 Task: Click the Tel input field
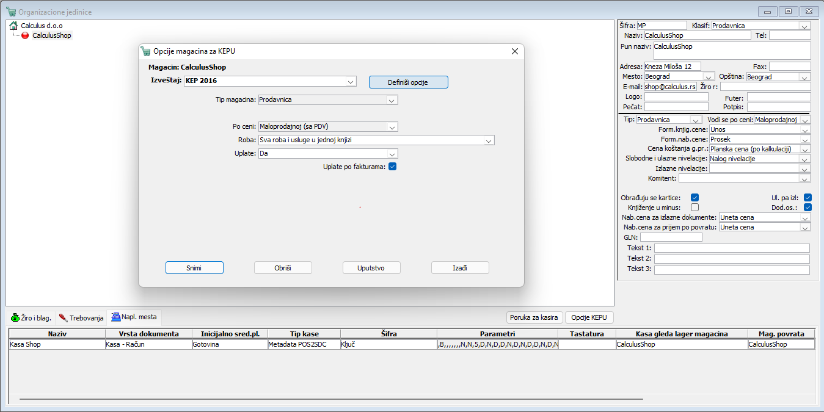(790, 35)
